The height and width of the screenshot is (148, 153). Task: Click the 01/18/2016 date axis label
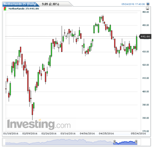pyautogui.click(x=11, y=134)
